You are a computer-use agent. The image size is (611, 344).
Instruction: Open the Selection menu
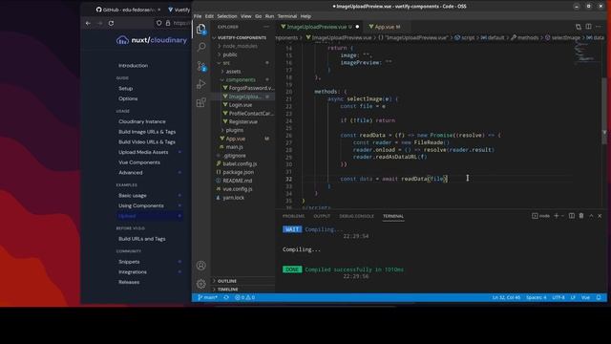point(227,16)
